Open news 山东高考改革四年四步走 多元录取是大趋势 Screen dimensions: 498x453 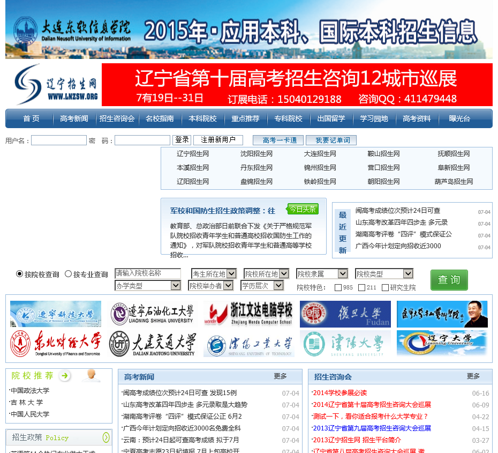coord(185,405)
